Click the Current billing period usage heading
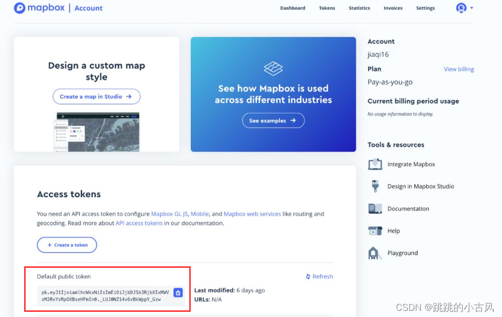This screenshot has width=502, height=317. [x=413, y=101]
